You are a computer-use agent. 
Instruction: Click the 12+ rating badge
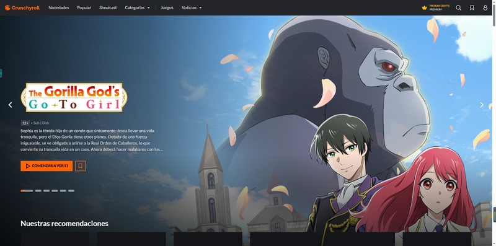25,123
